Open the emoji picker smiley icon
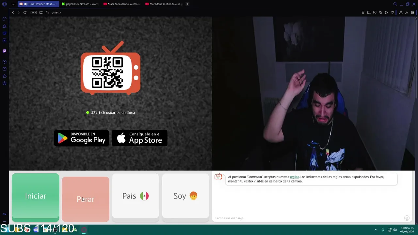Viewport: 418px width, 235px height. [407, 218]
